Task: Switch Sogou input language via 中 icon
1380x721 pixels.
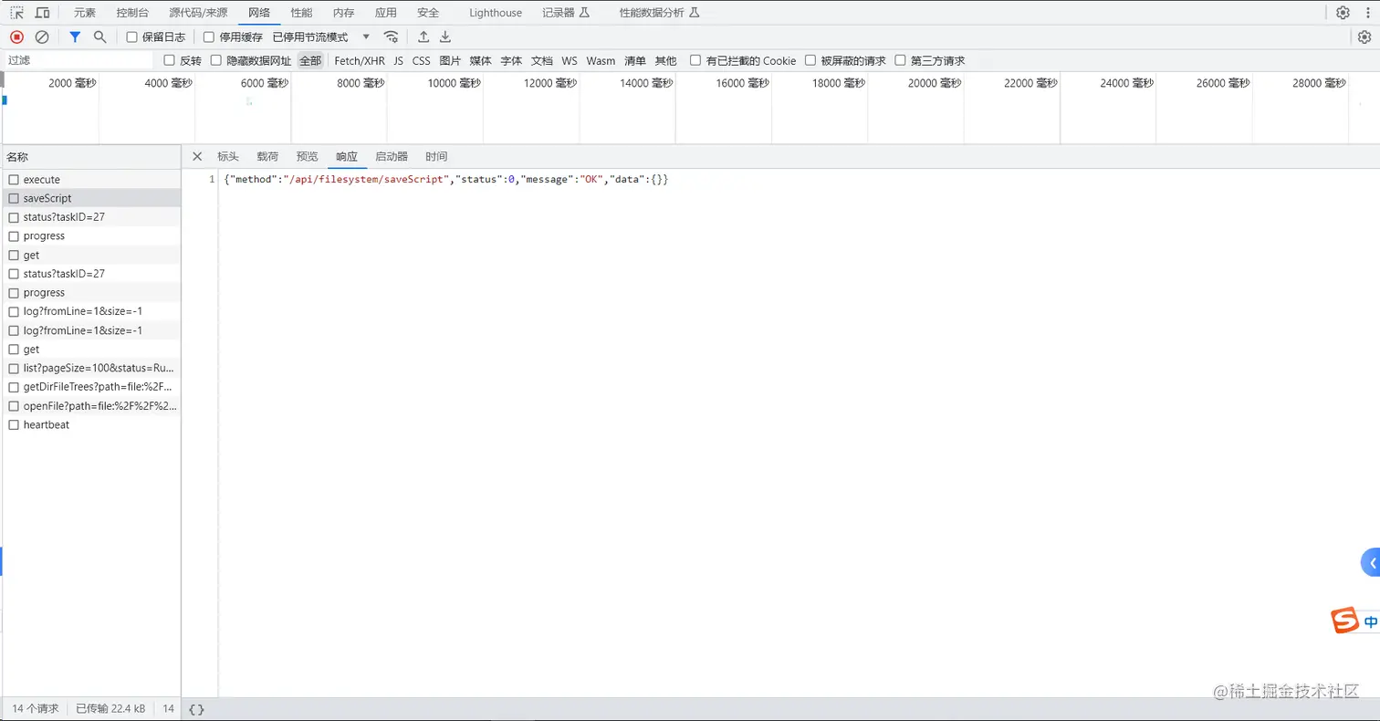Action: pyautogui.click(x=1371, y=622)
